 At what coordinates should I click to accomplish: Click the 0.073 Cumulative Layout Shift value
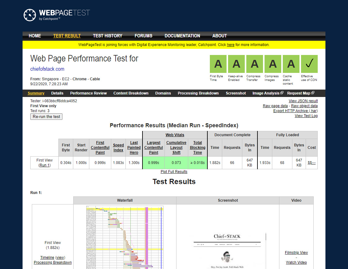pyautogui.click(x=176, y=163)
